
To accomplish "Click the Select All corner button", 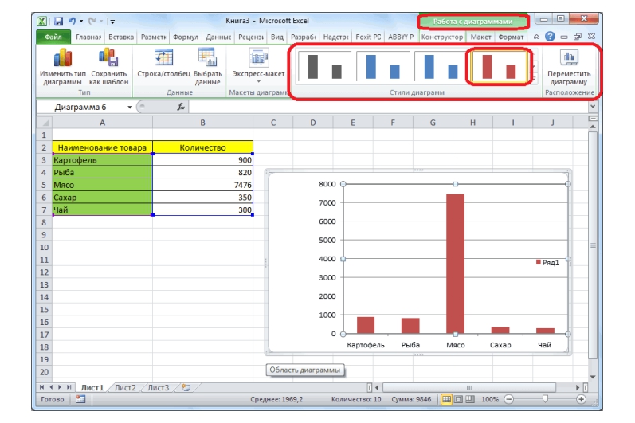I will pyautogui.click(x=44, y=122).
